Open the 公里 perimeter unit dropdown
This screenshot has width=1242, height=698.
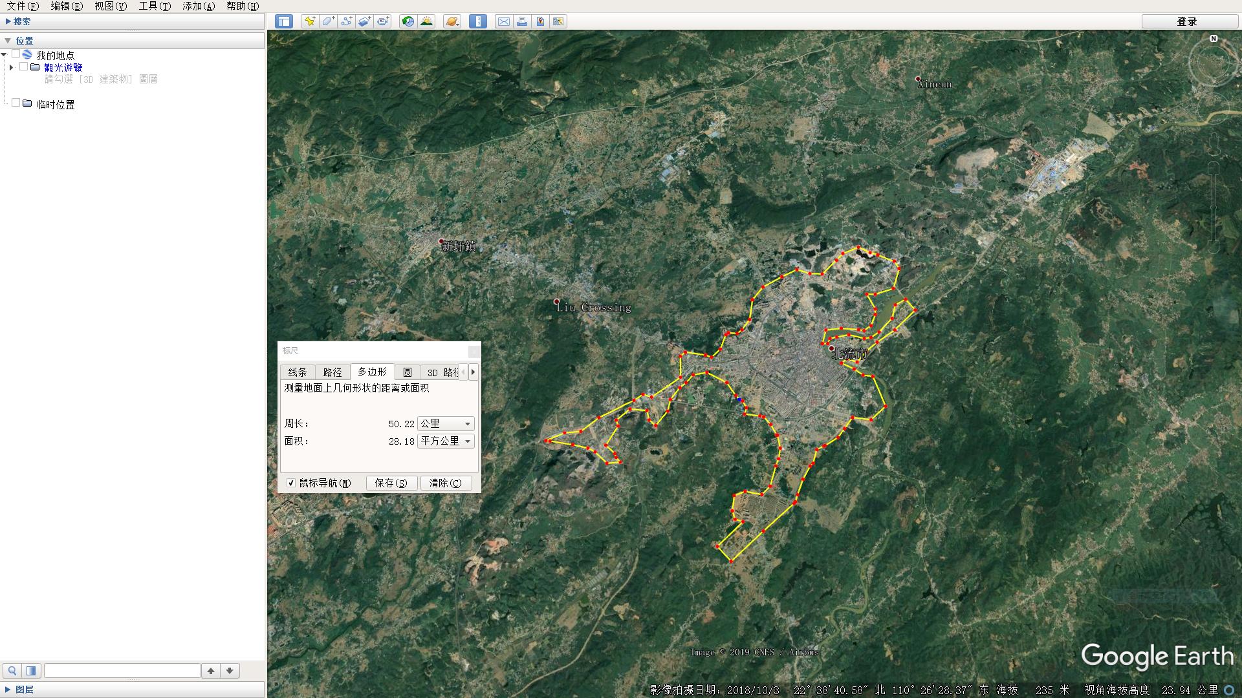click(x=446, y=423)
